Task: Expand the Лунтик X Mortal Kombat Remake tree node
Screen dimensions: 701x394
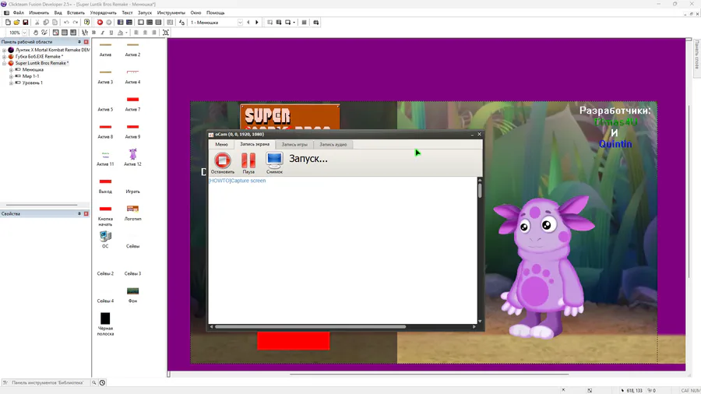Action: (x=5, y=50)
